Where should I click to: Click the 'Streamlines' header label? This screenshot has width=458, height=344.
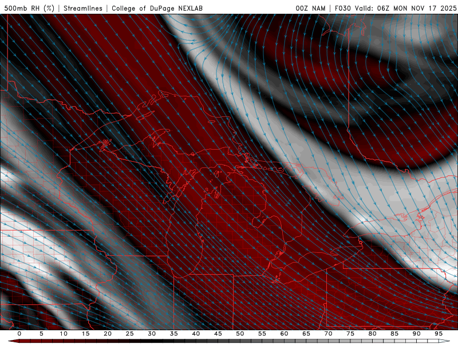[83, 8]
